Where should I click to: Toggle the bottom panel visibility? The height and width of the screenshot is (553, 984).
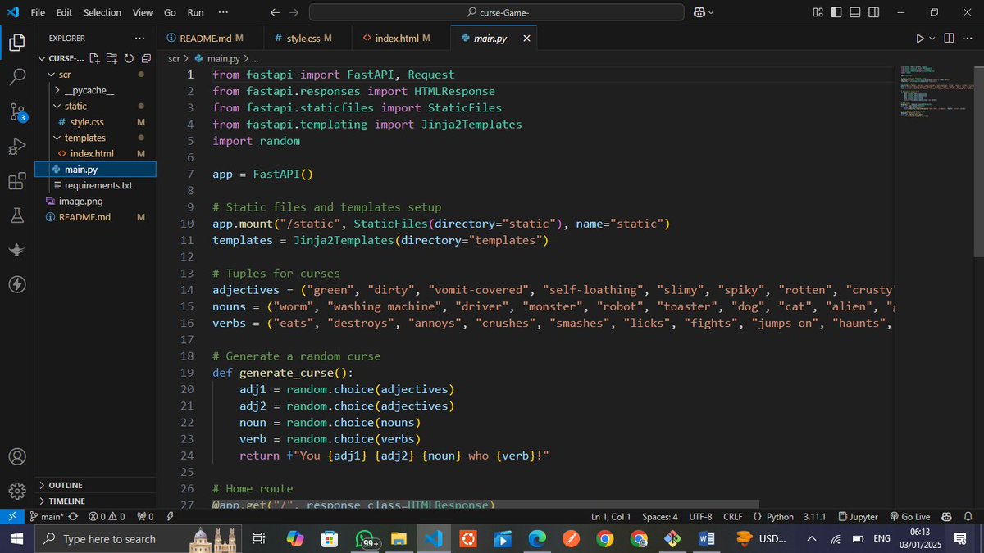pos(854,12)
